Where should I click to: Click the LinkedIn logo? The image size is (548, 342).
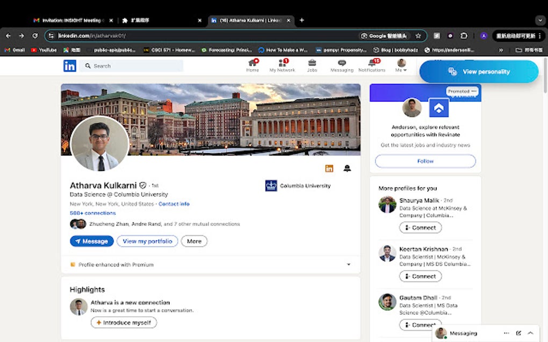pos(70,66)
